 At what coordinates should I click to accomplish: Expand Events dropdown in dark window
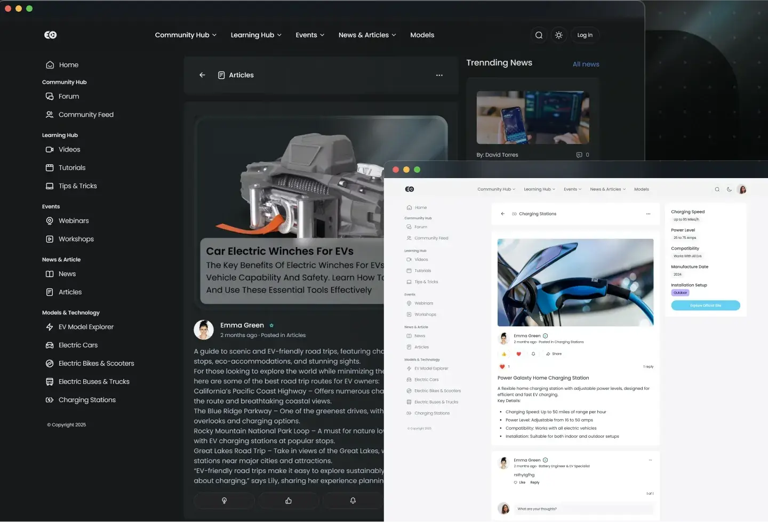pyautogui.click(x=310, y=35)
